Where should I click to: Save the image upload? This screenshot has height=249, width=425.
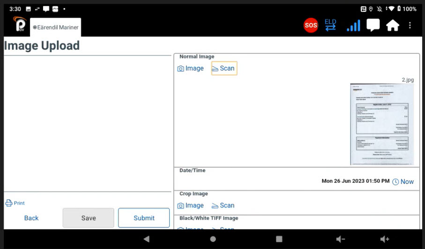[x=89, y=218]
